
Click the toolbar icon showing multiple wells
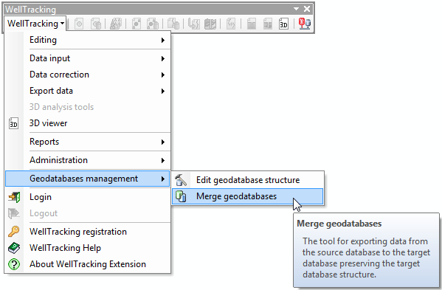tap(116, 24)
